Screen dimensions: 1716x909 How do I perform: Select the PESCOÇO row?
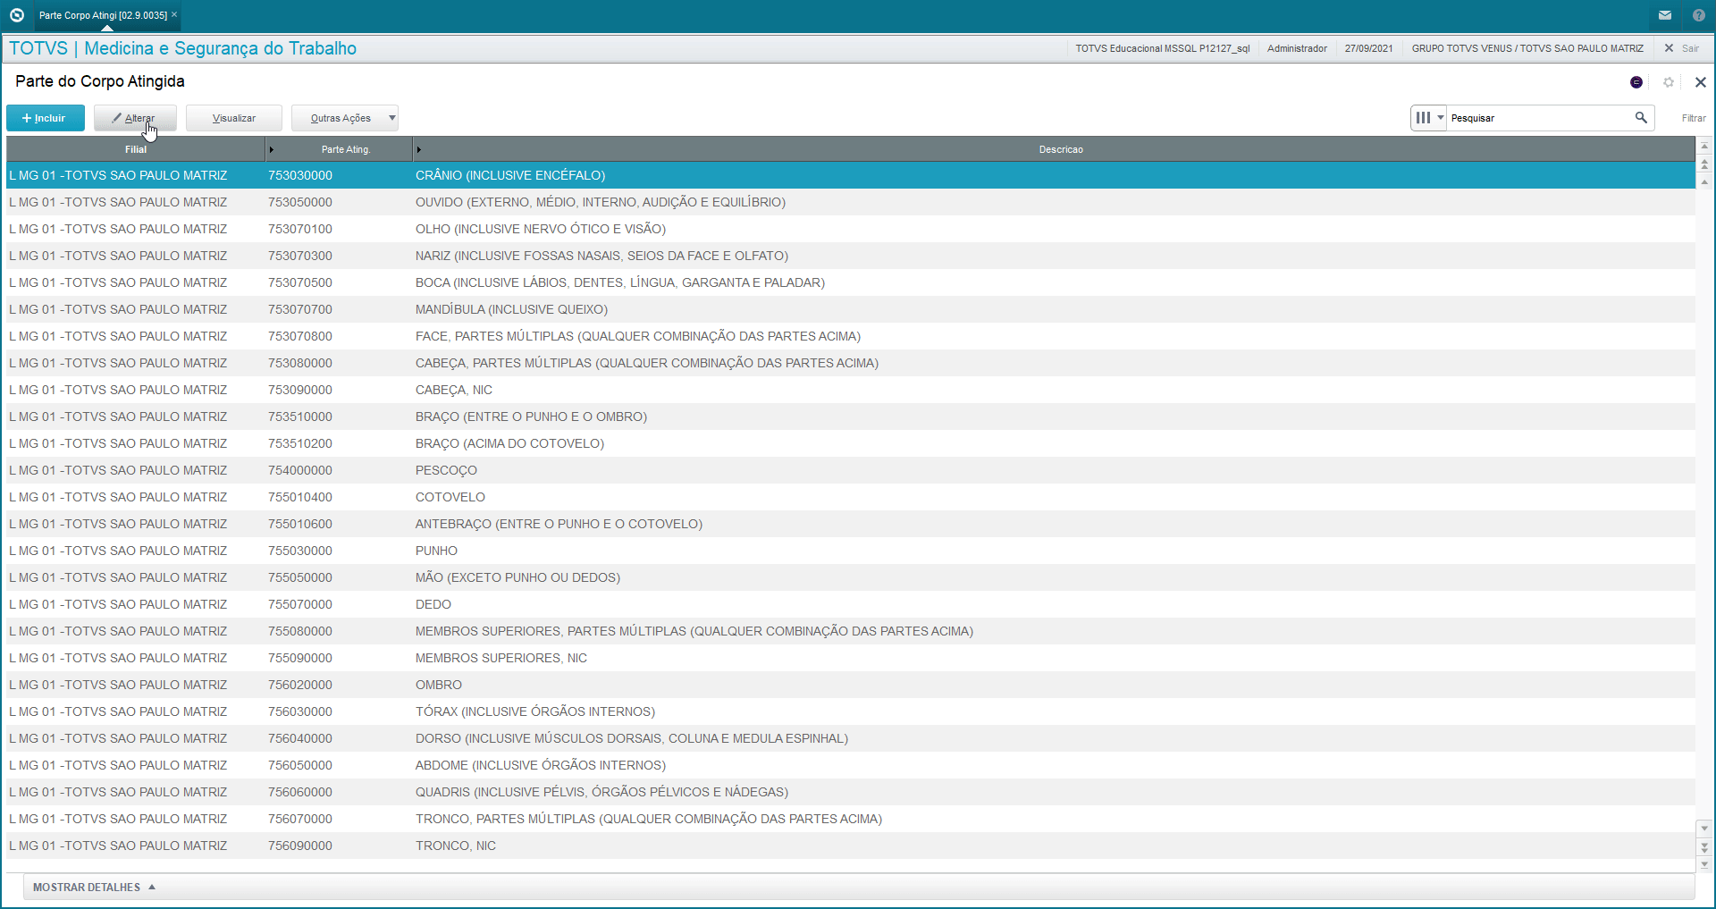tap(851, 470)
